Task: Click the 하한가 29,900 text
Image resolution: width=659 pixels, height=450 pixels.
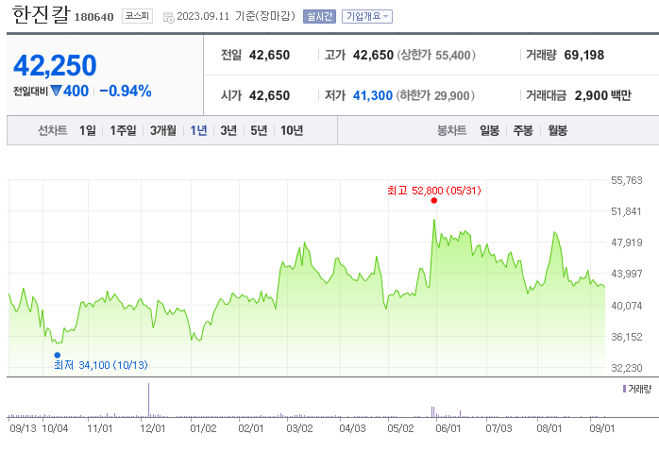Action: [435, 95]
